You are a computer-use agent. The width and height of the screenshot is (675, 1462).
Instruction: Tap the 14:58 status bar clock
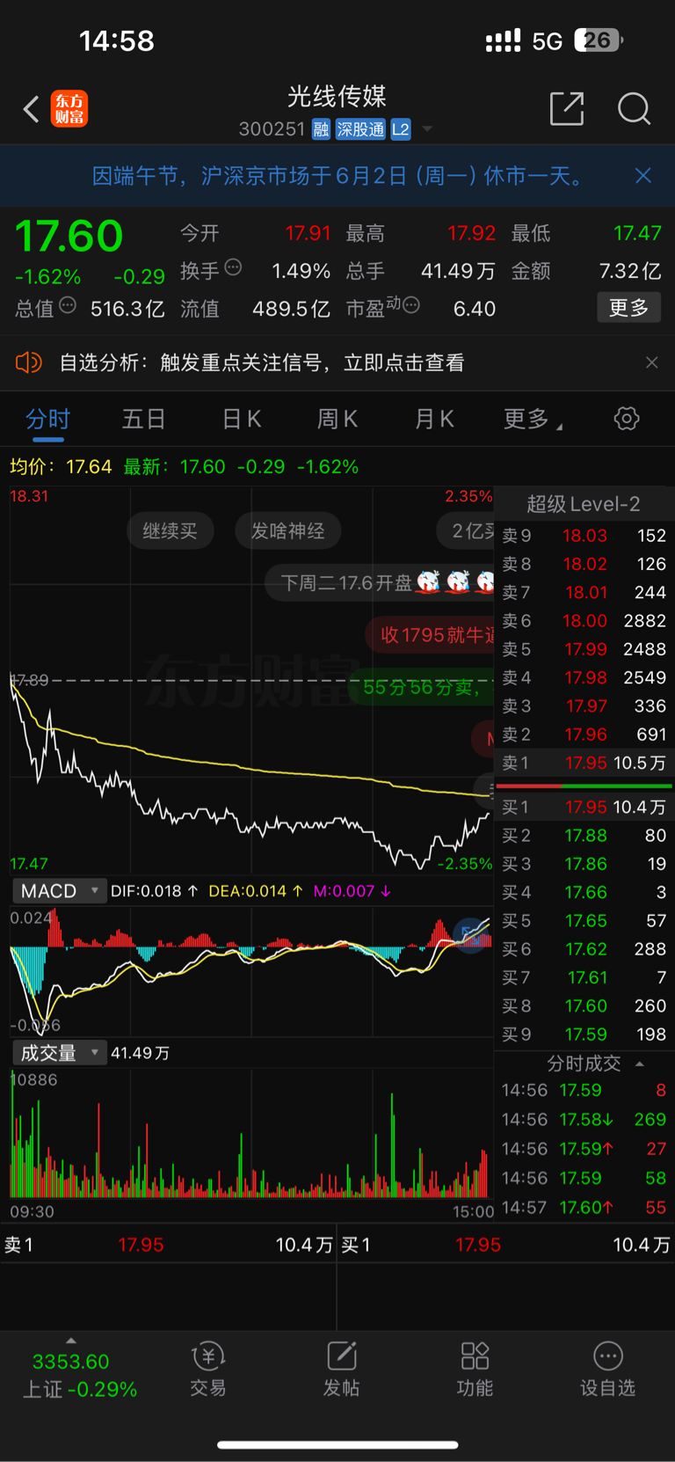click(x=116, y=40)
